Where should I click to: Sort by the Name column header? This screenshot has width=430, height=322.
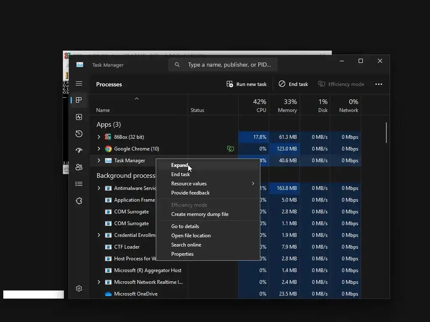[139, 105]
